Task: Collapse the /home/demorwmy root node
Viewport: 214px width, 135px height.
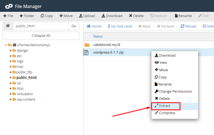Action: pos(6,45)
